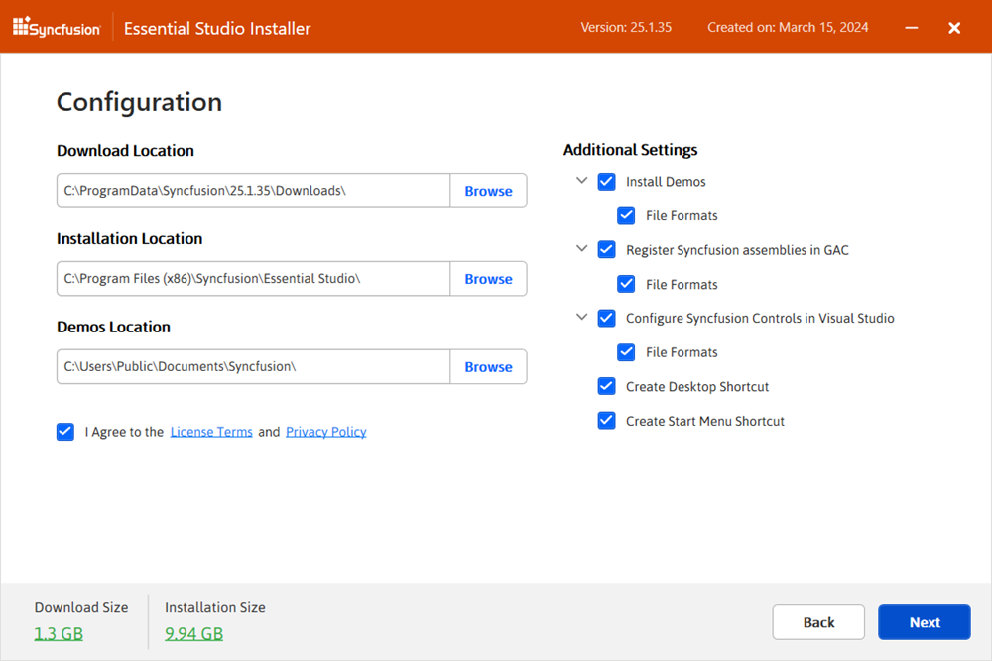Uncheck Create Start Menu Shortcut
The image size is (992, 661).
click(607, 421)
